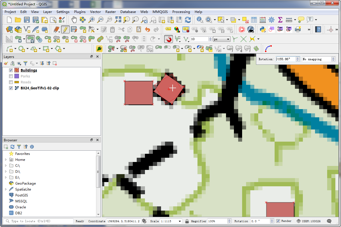Open the log messages speech bubble
Screen dimensions: 341x227
coord(329,221)
